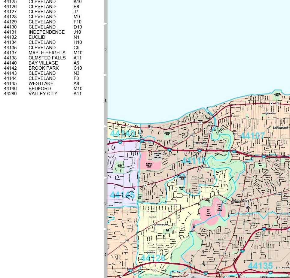Click the large 44126 zip label on the map
This screenshot has width=290, height=278.
153,258
